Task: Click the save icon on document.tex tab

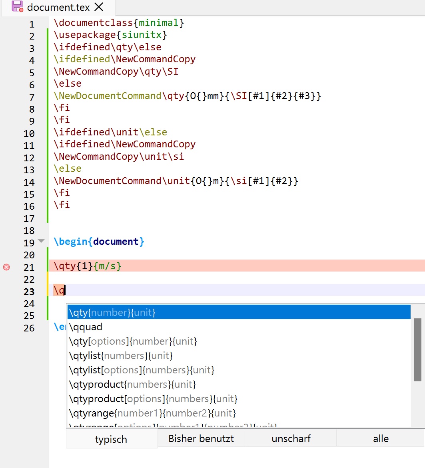Action: [17, 6]
